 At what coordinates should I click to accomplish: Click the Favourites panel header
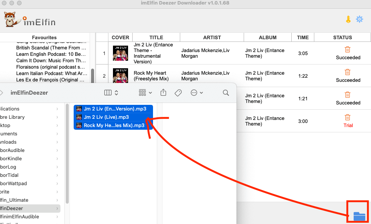click(x=44, y=37)
